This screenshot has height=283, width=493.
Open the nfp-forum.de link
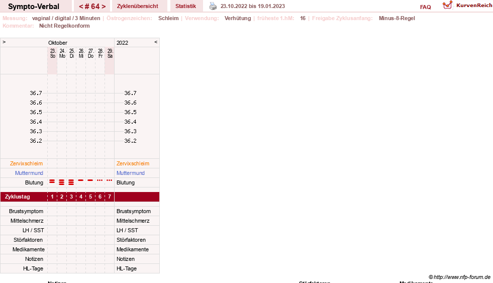pos(462,277)
